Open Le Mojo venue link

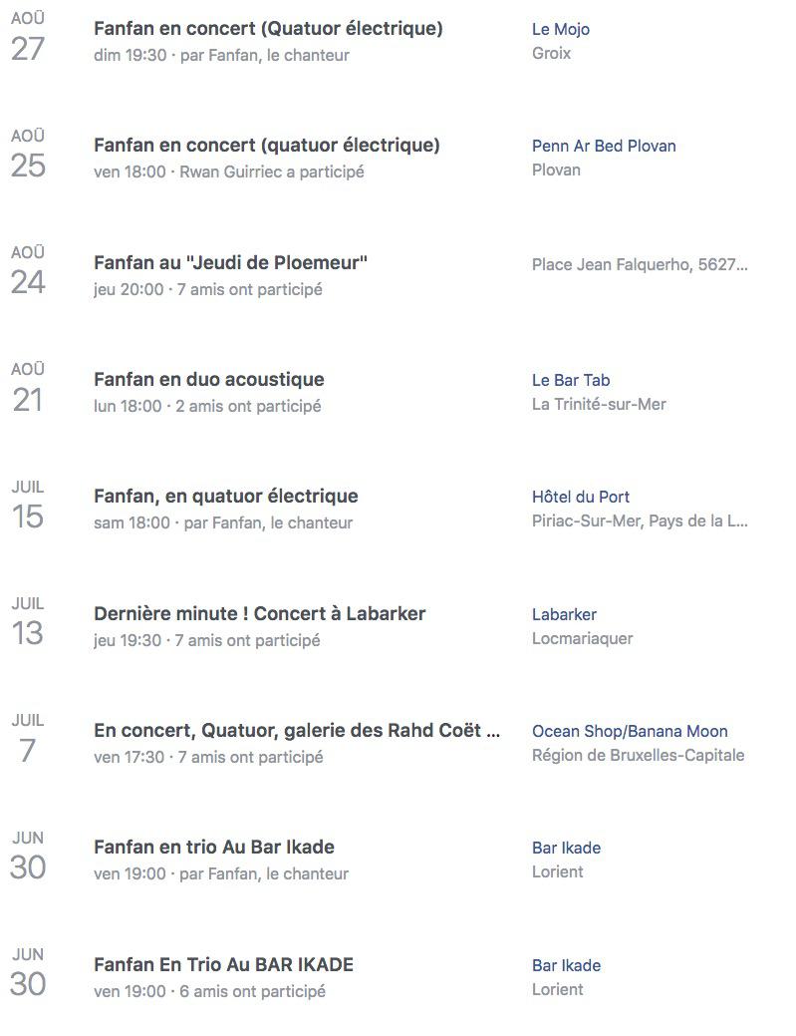560,29
